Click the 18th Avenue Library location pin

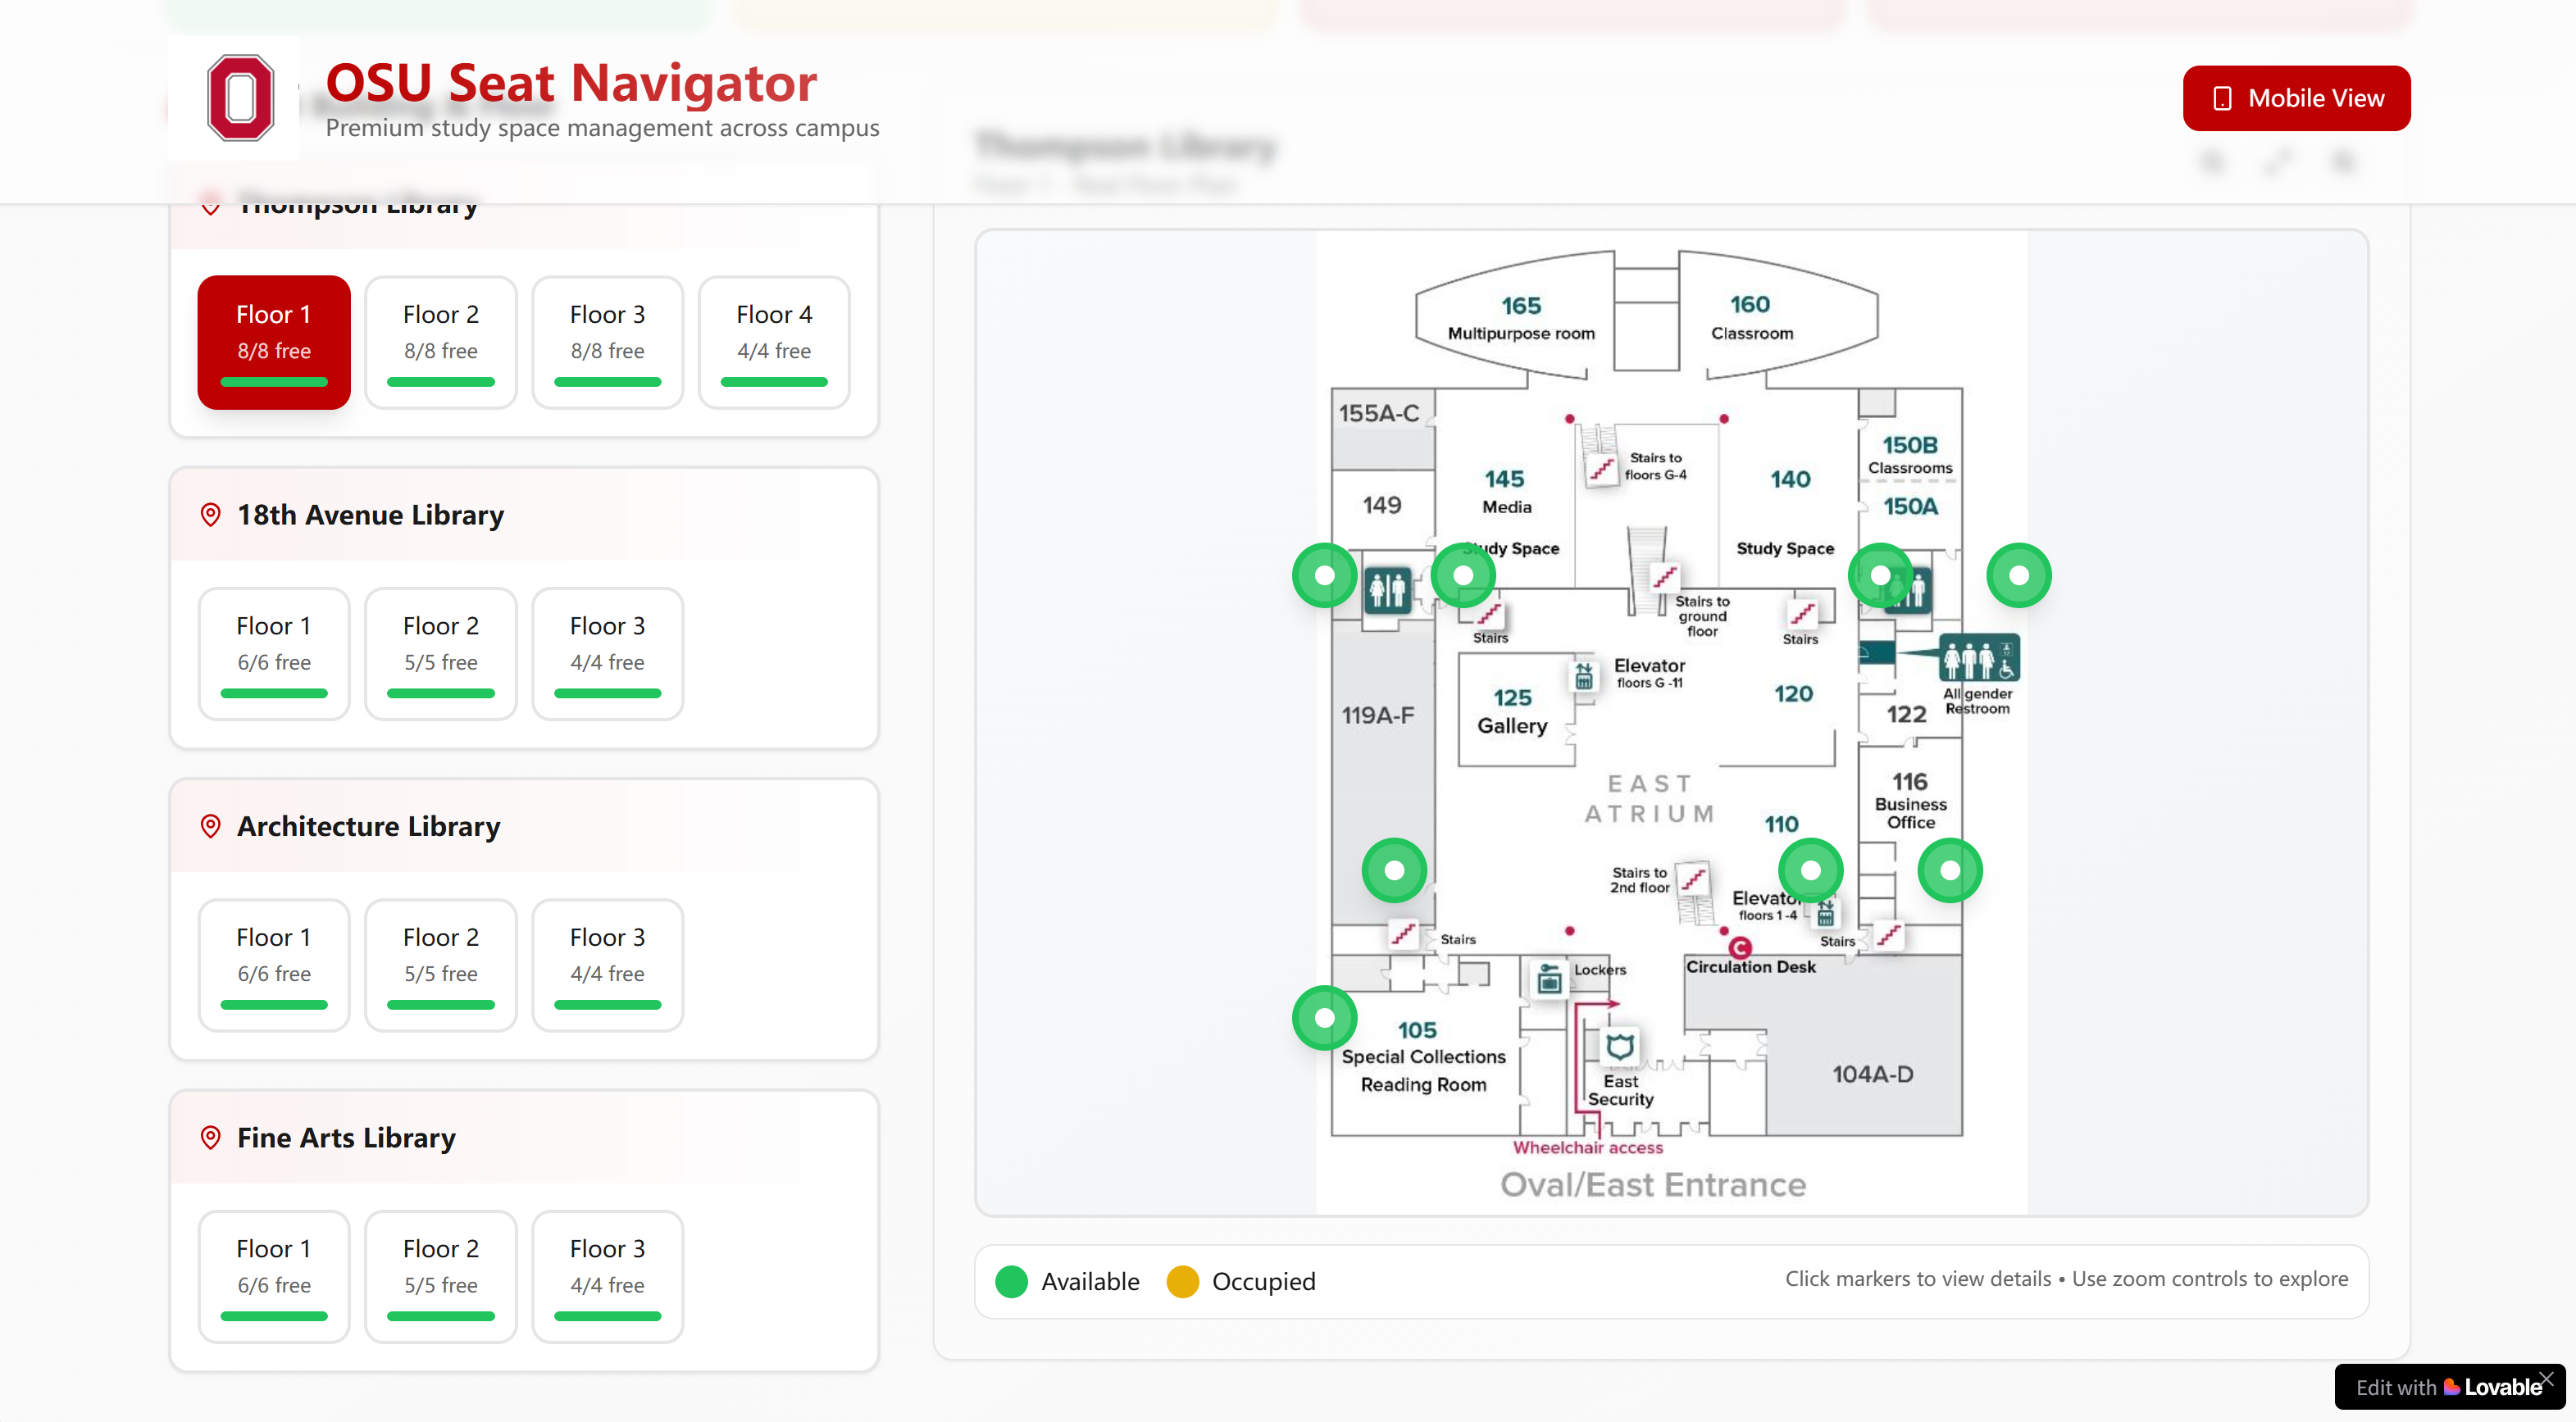click(x=210, y=515)
